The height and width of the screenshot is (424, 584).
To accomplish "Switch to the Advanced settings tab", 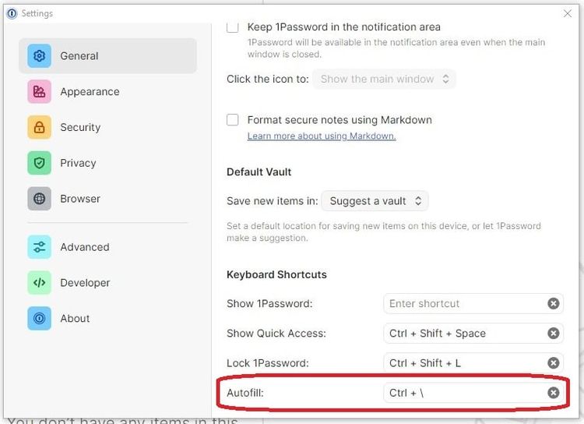I will [84, 247].
